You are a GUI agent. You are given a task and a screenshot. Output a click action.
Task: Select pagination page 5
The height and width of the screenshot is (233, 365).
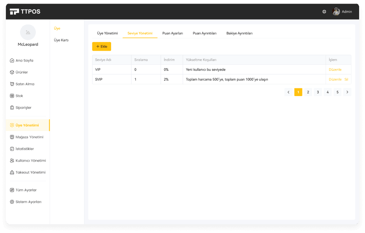click(x=337, y=92)
